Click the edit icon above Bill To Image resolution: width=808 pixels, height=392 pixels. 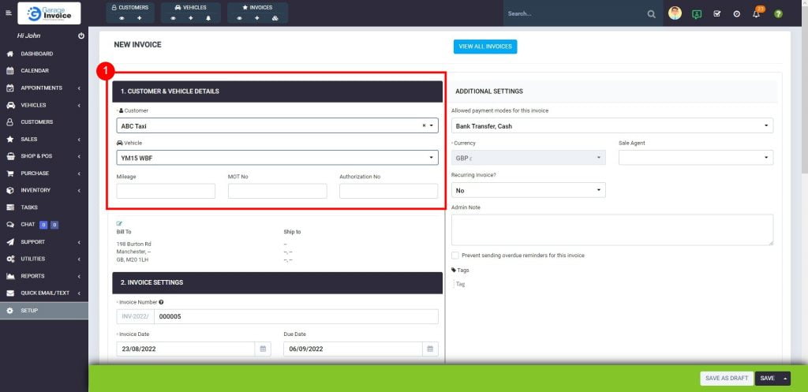(x=120, y=223)
